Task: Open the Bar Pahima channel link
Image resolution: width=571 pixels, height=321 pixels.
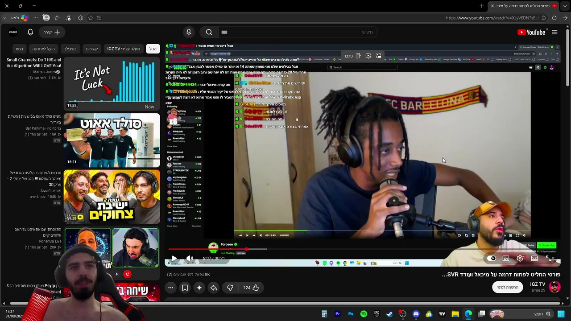Action: (43, 128)
